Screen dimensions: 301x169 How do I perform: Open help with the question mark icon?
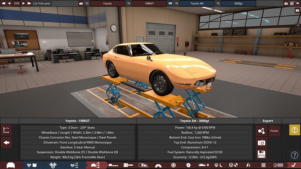tap(294, 155)
